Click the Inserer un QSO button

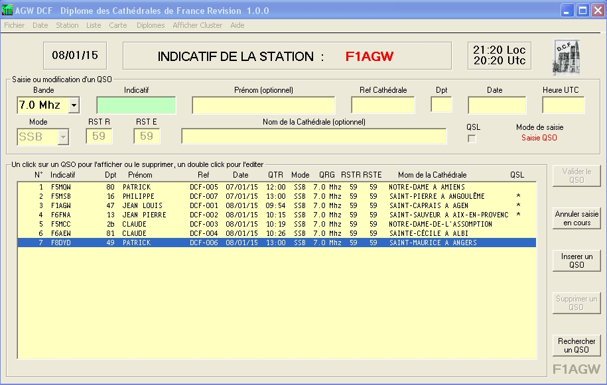tap(576, 260)
